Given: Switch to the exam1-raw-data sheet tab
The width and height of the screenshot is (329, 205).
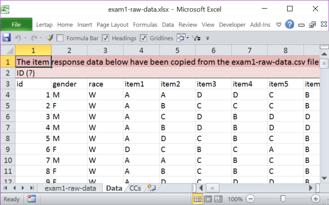Looking at the screenshot, I should 69,187.
